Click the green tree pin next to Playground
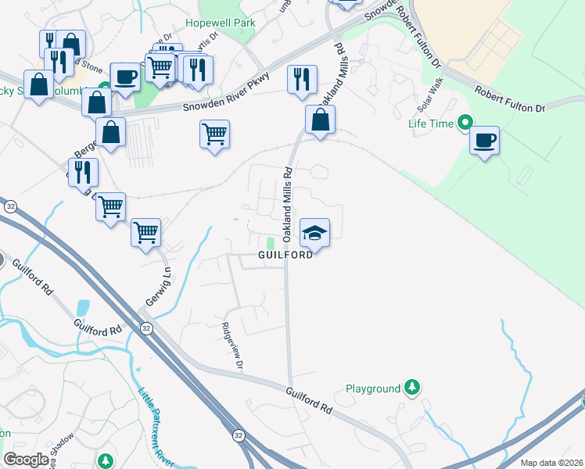This screenshot has height=469, width=585. coord(412,388)
